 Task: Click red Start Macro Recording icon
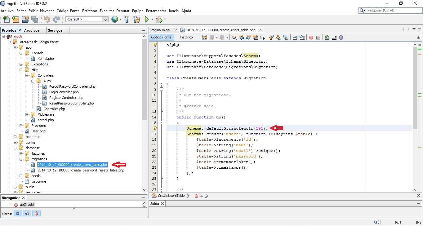[311, 38]
